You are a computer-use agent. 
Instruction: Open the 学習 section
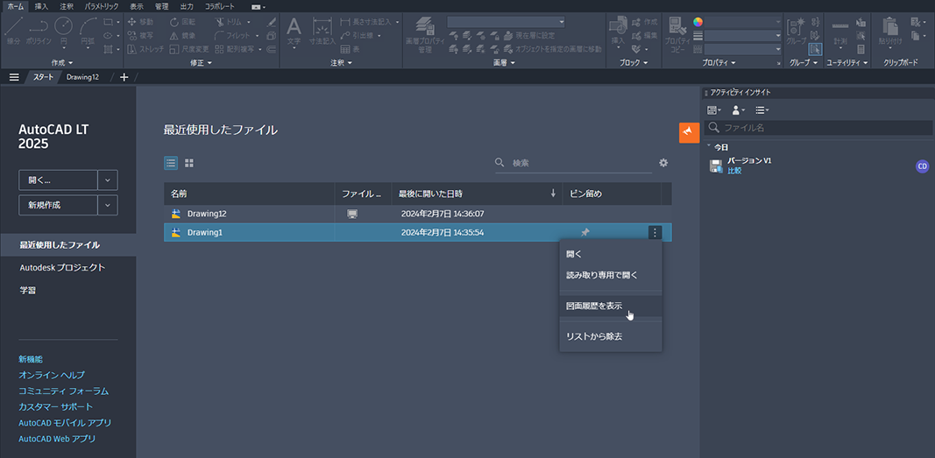click(x=27, y=291)
